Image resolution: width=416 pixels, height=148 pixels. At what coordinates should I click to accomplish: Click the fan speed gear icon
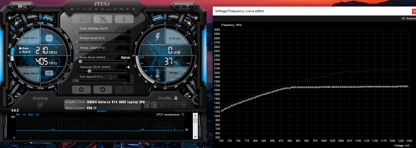74,81
